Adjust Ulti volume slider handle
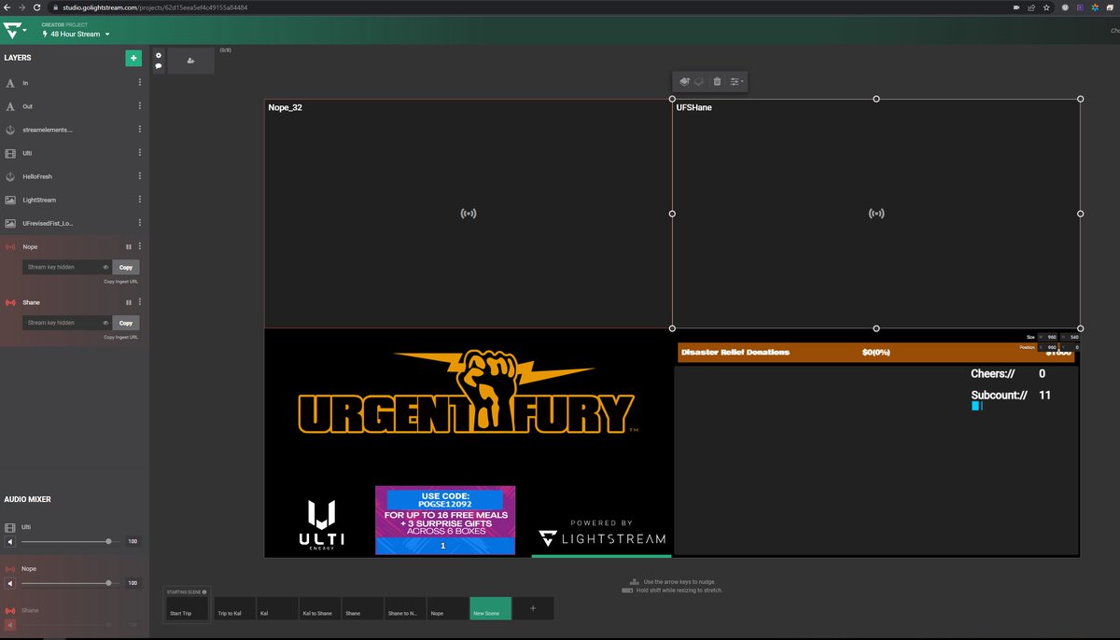Viewport: 1120px width, 640px height. [109, 541]
